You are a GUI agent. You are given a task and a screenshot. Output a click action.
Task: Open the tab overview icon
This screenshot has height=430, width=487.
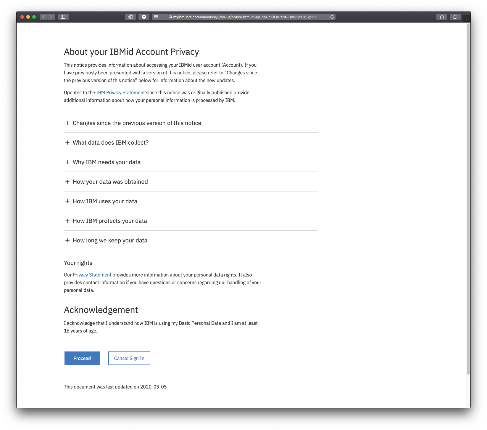(x=455, y=17)
